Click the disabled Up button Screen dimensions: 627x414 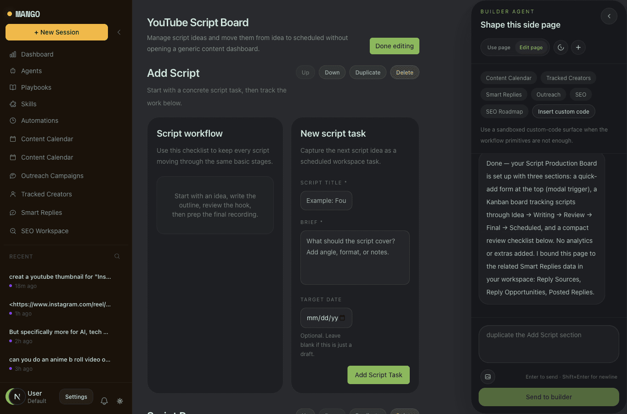point(305,73)
